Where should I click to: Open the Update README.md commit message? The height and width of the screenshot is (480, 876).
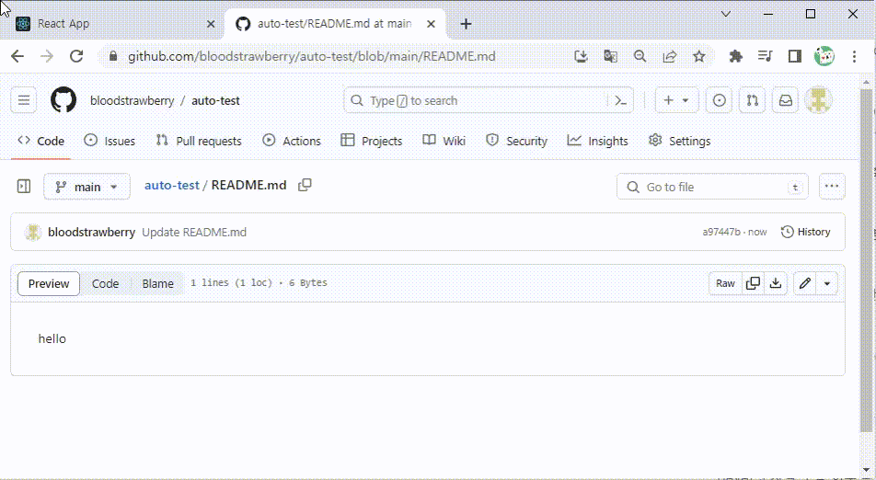(194, 233)
